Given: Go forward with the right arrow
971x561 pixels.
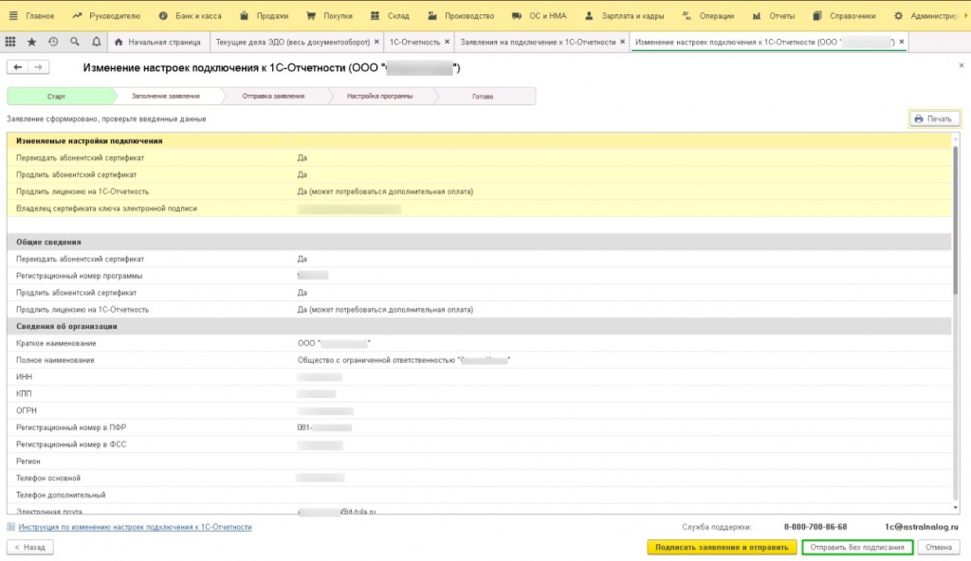Looking at the screenshot, I should click(x=38, y=67).
